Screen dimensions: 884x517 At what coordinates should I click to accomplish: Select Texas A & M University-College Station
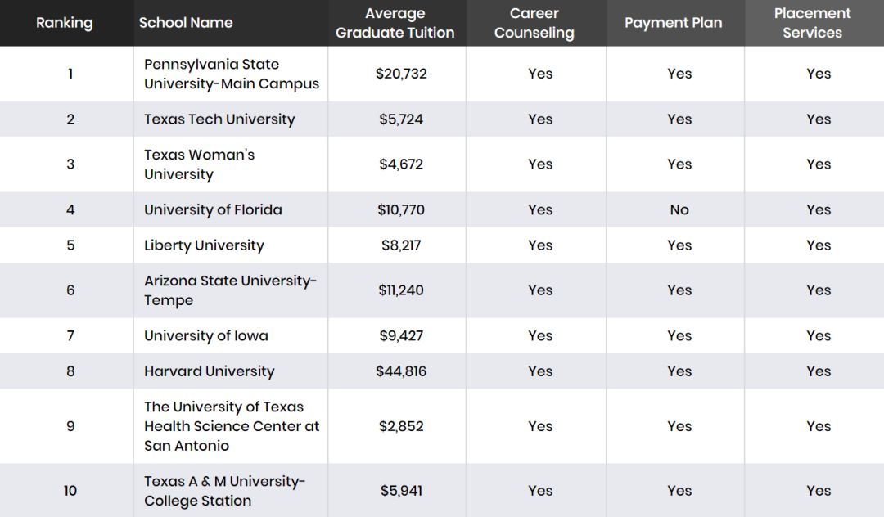[x=224, y=491]
